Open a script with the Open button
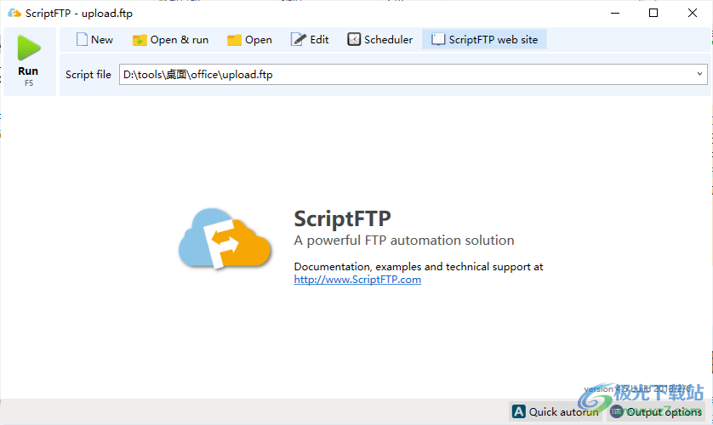Screen dimensions: 713x425 click(249, 39)
